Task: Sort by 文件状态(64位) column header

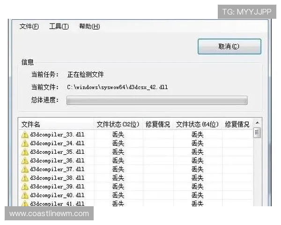Action: [x=197, y=125]
